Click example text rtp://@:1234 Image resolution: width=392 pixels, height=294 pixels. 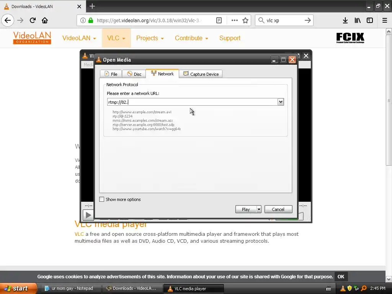(x=122, y=116)
